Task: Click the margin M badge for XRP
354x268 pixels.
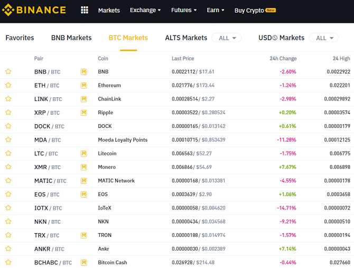Action: click(84, 113)
